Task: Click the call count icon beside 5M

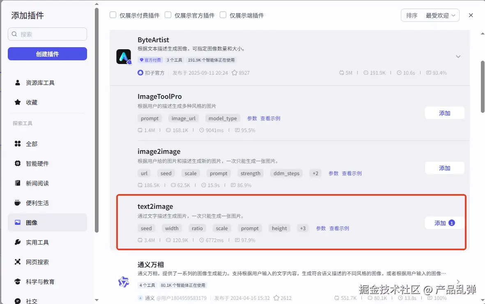Action: (x=342, y=73)
